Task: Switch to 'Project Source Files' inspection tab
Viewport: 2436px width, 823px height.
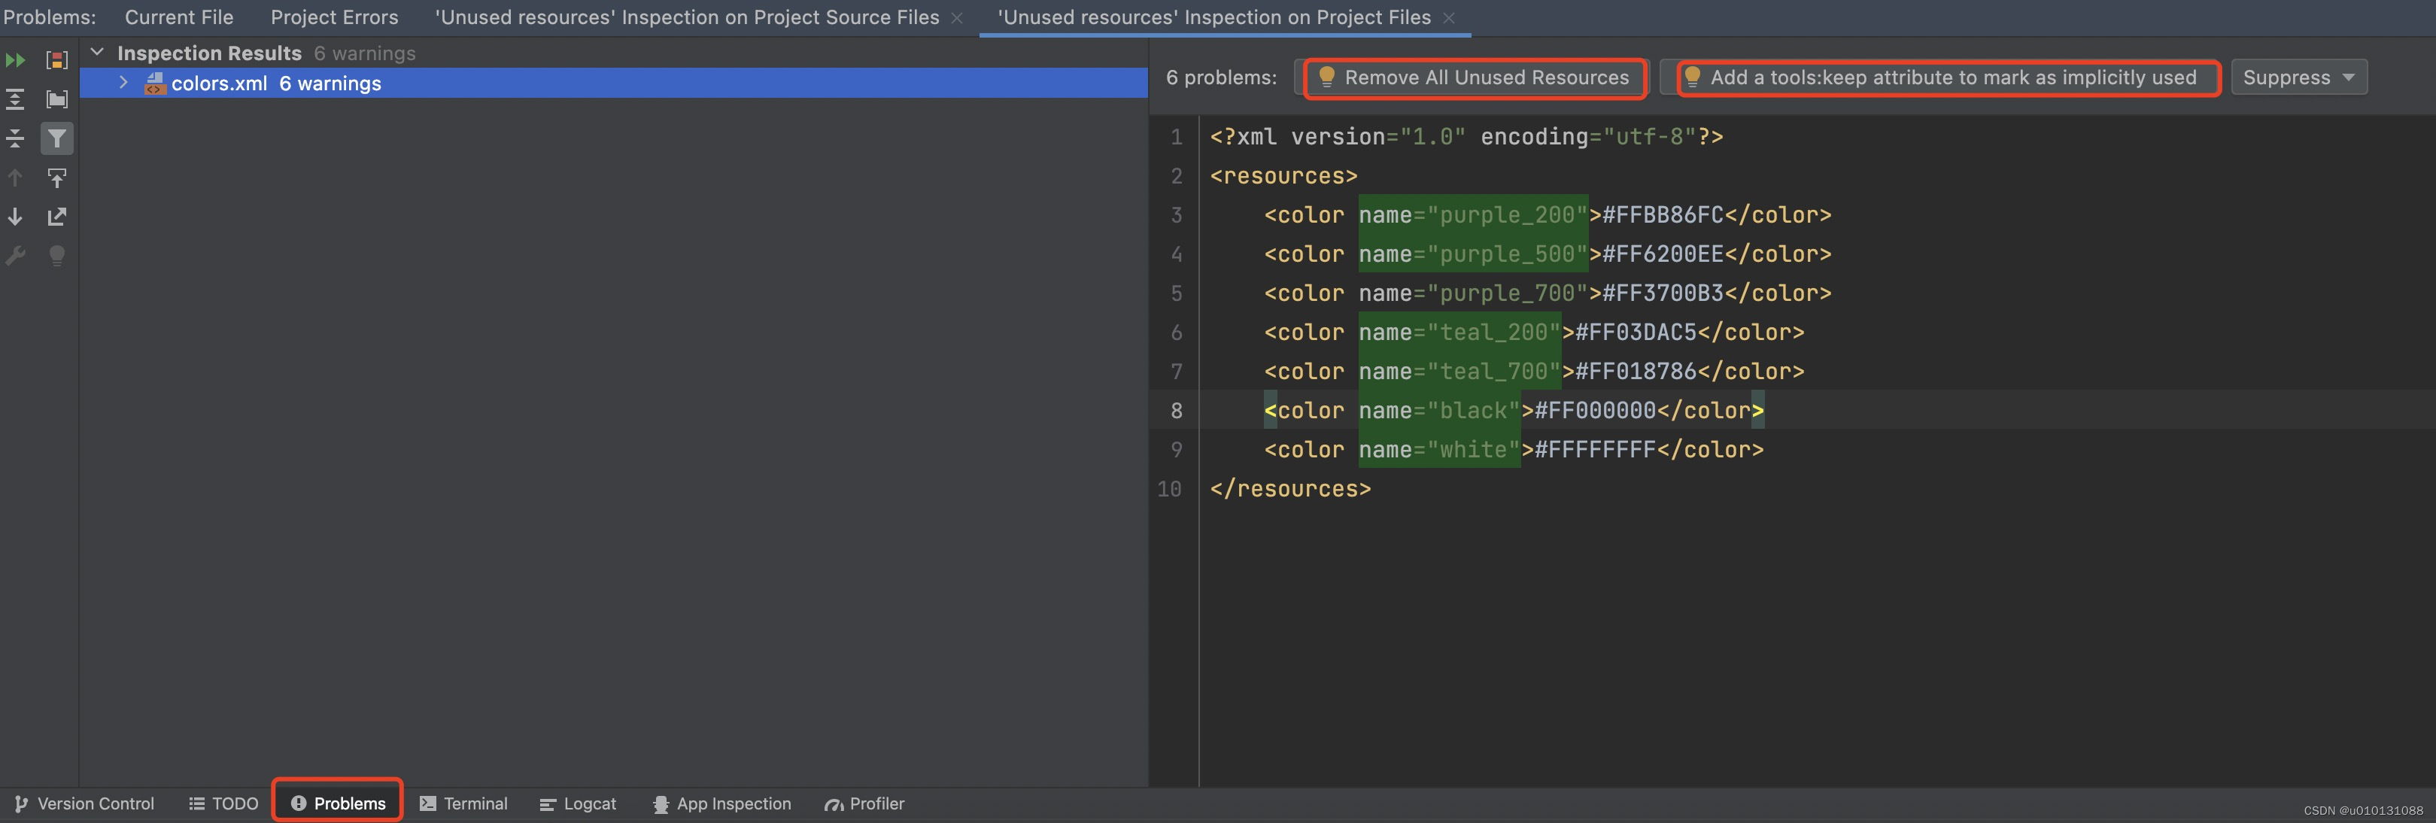Action: (687, 17)
